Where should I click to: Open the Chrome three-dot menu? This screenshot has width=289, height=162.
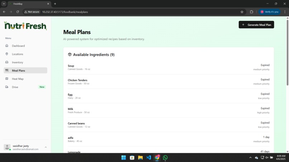coord(285,12)
